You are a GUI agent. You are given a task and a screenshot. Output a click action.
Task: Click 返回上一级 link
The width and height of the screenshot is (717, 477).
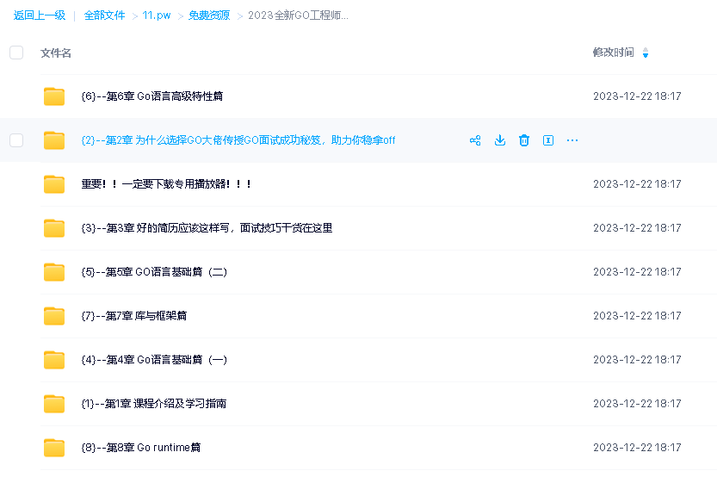[x=40, y=15]
